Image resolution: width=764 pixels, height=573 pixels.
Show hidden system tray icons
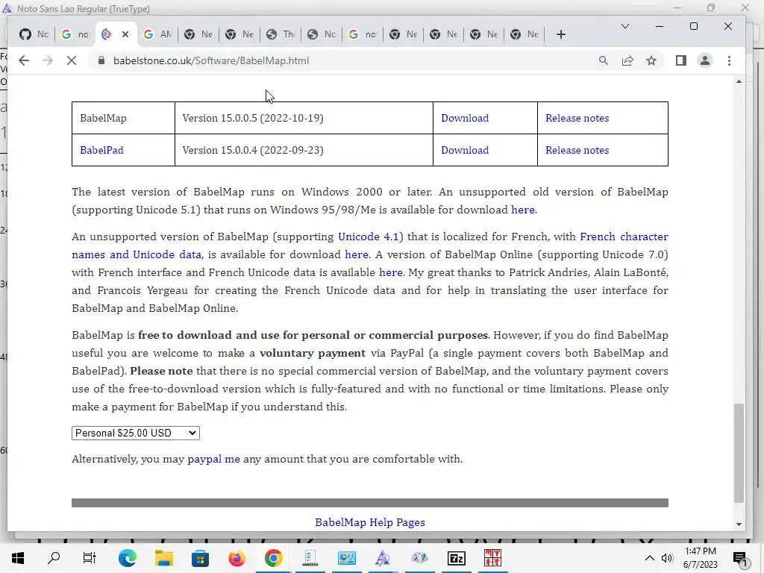click(x=650, y=558)
